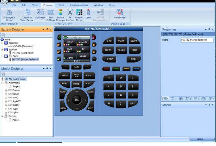Click the Configure Home ribbon icon
This screenshot has height=146, width=216.
tap(9, 14)
